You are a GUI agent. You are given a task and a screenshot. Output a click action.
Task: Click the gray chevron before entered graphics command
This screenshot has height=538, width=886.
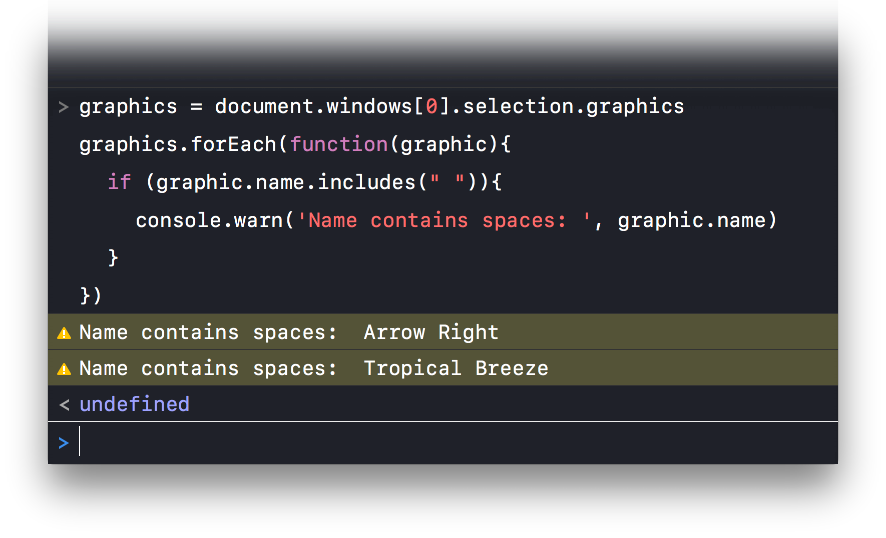tap(64, 107)
